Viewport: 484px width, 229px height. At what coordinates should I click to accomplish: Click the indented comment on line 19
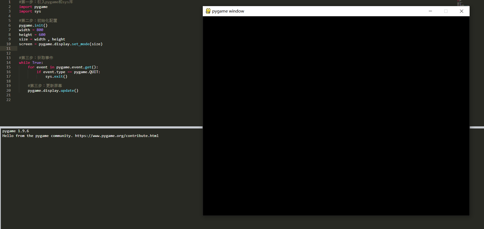(45, 86)
